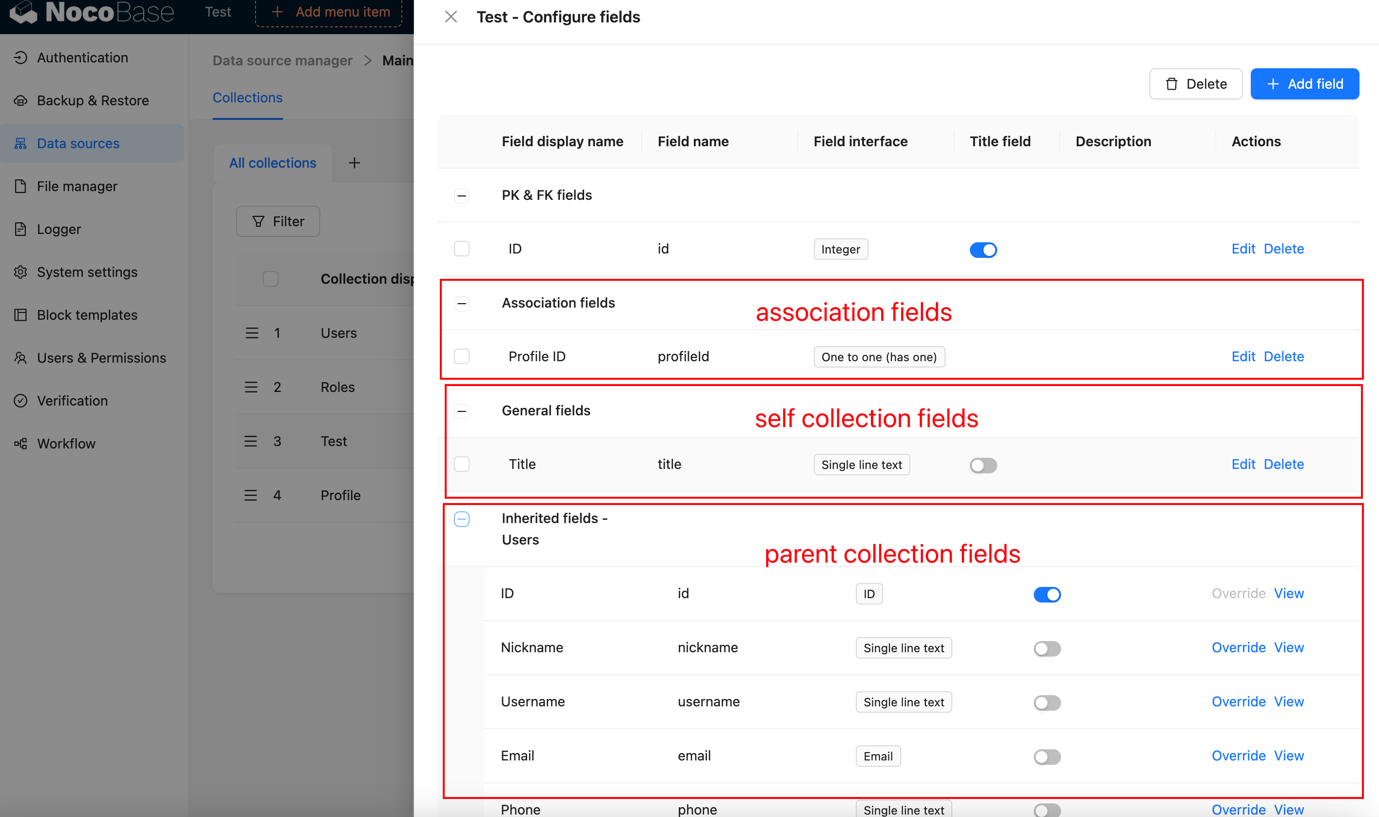1379x817 pixels.
Task: Click the Profile collection row
Action: coord(325,495)
